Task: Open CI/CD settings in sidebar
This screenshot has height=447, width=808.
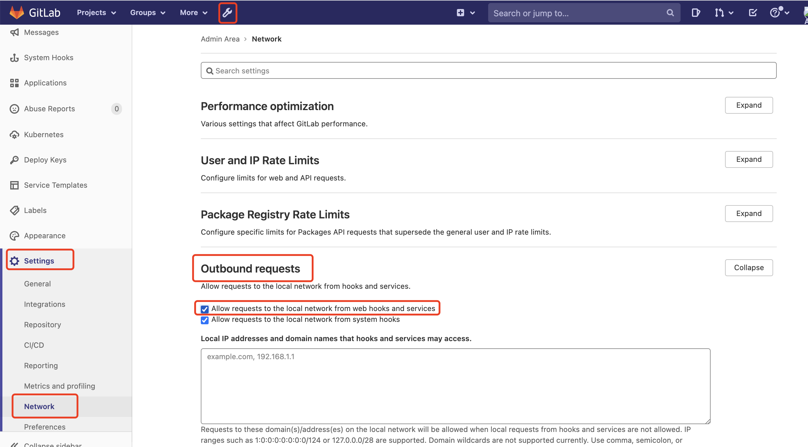Action: [x=34, y=345]
